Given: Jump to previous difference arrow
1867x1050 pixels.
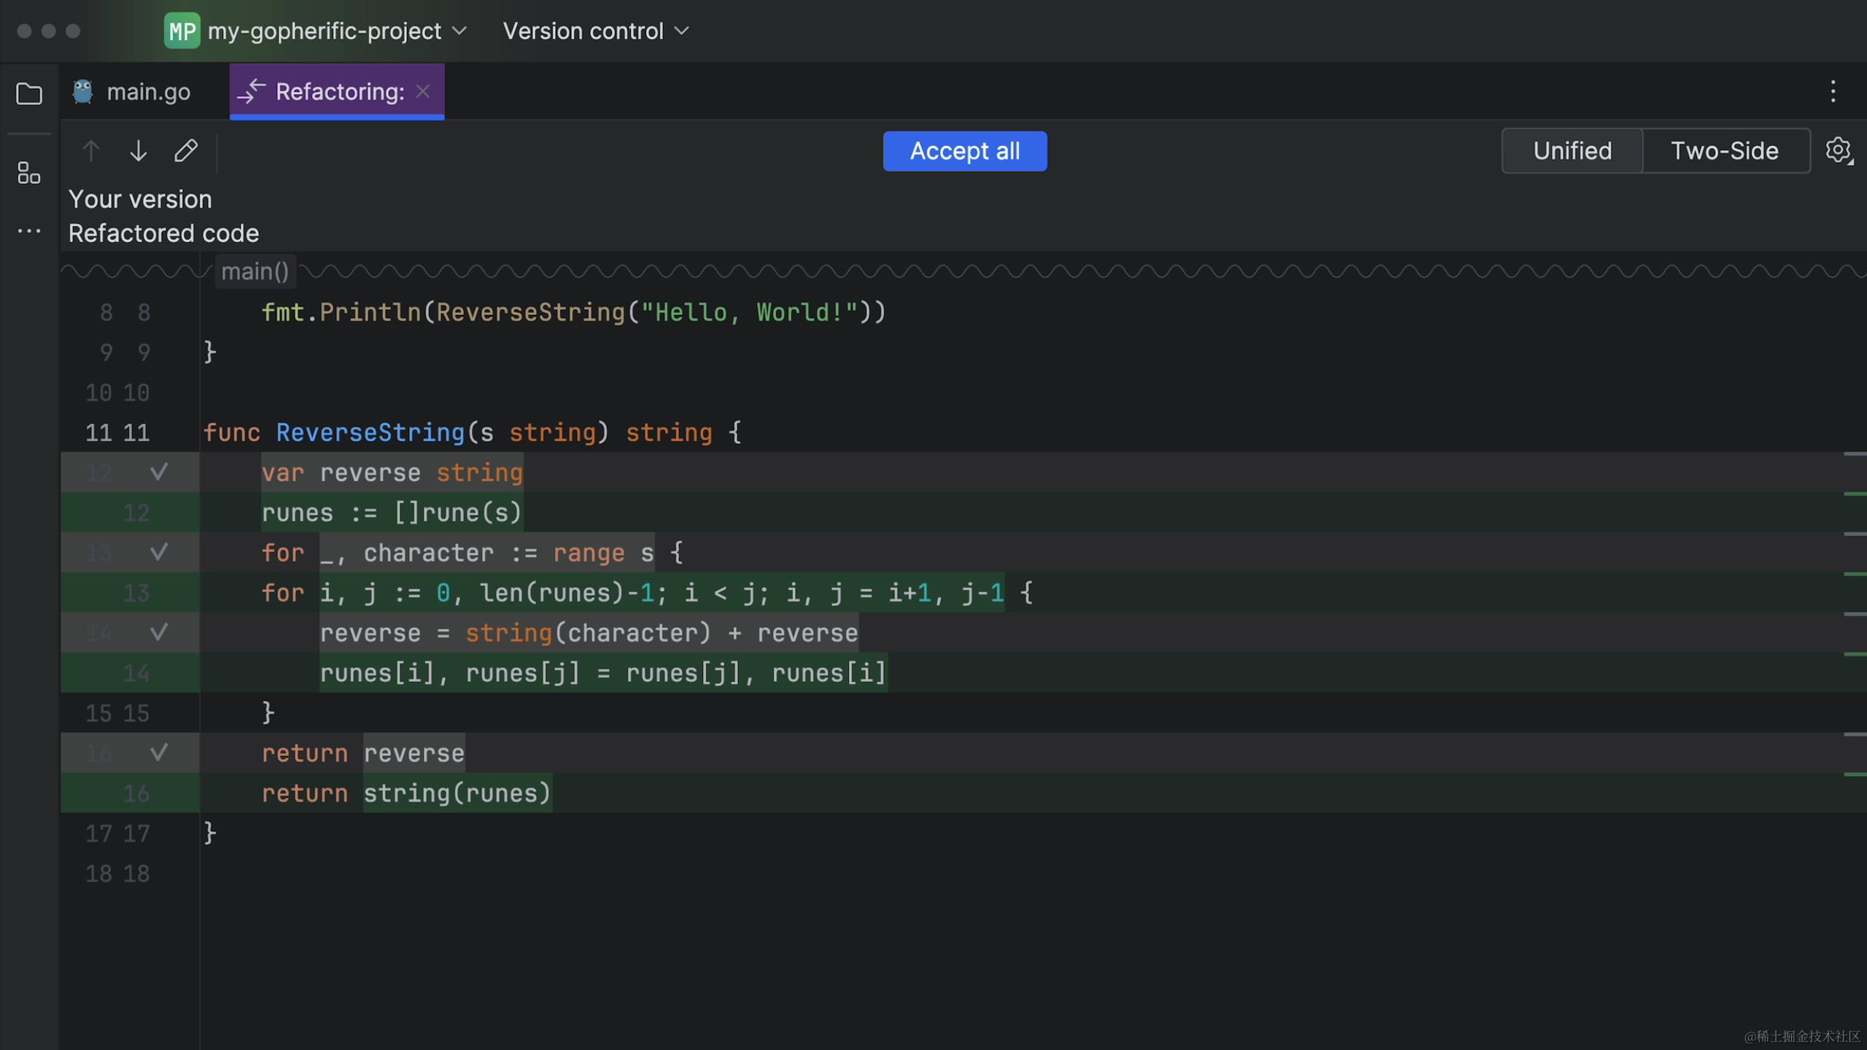Looking at the screenshot, I should pos(91,151).
